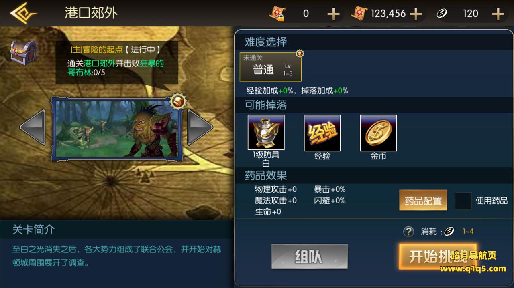Go to previous stage with left arrow

(x=33, y=127)
